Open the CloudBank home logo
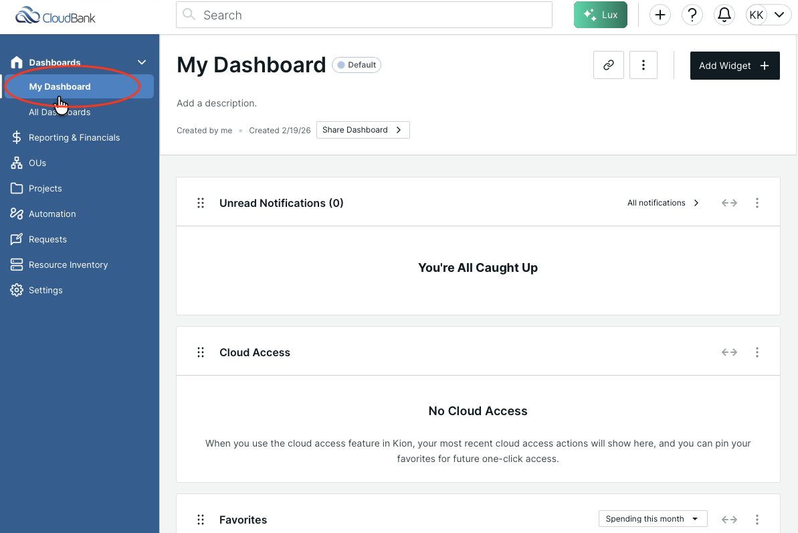798x533 pixels. coord(55,16)
